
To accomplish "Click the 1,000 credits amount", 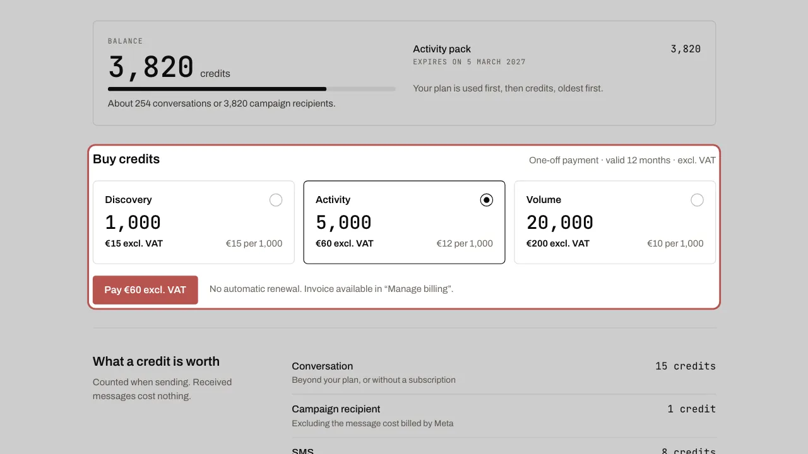I will pos(133,223).
